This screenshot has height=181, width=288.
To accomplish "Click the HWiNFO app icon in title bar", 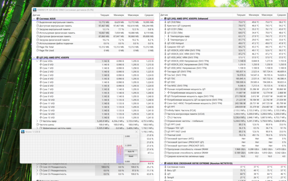I will pyautogui.click(x=35, y=10).
